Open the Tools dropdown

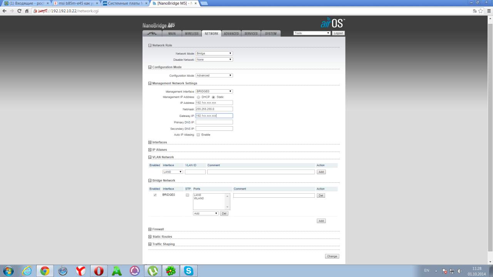(x=312, y=33)
